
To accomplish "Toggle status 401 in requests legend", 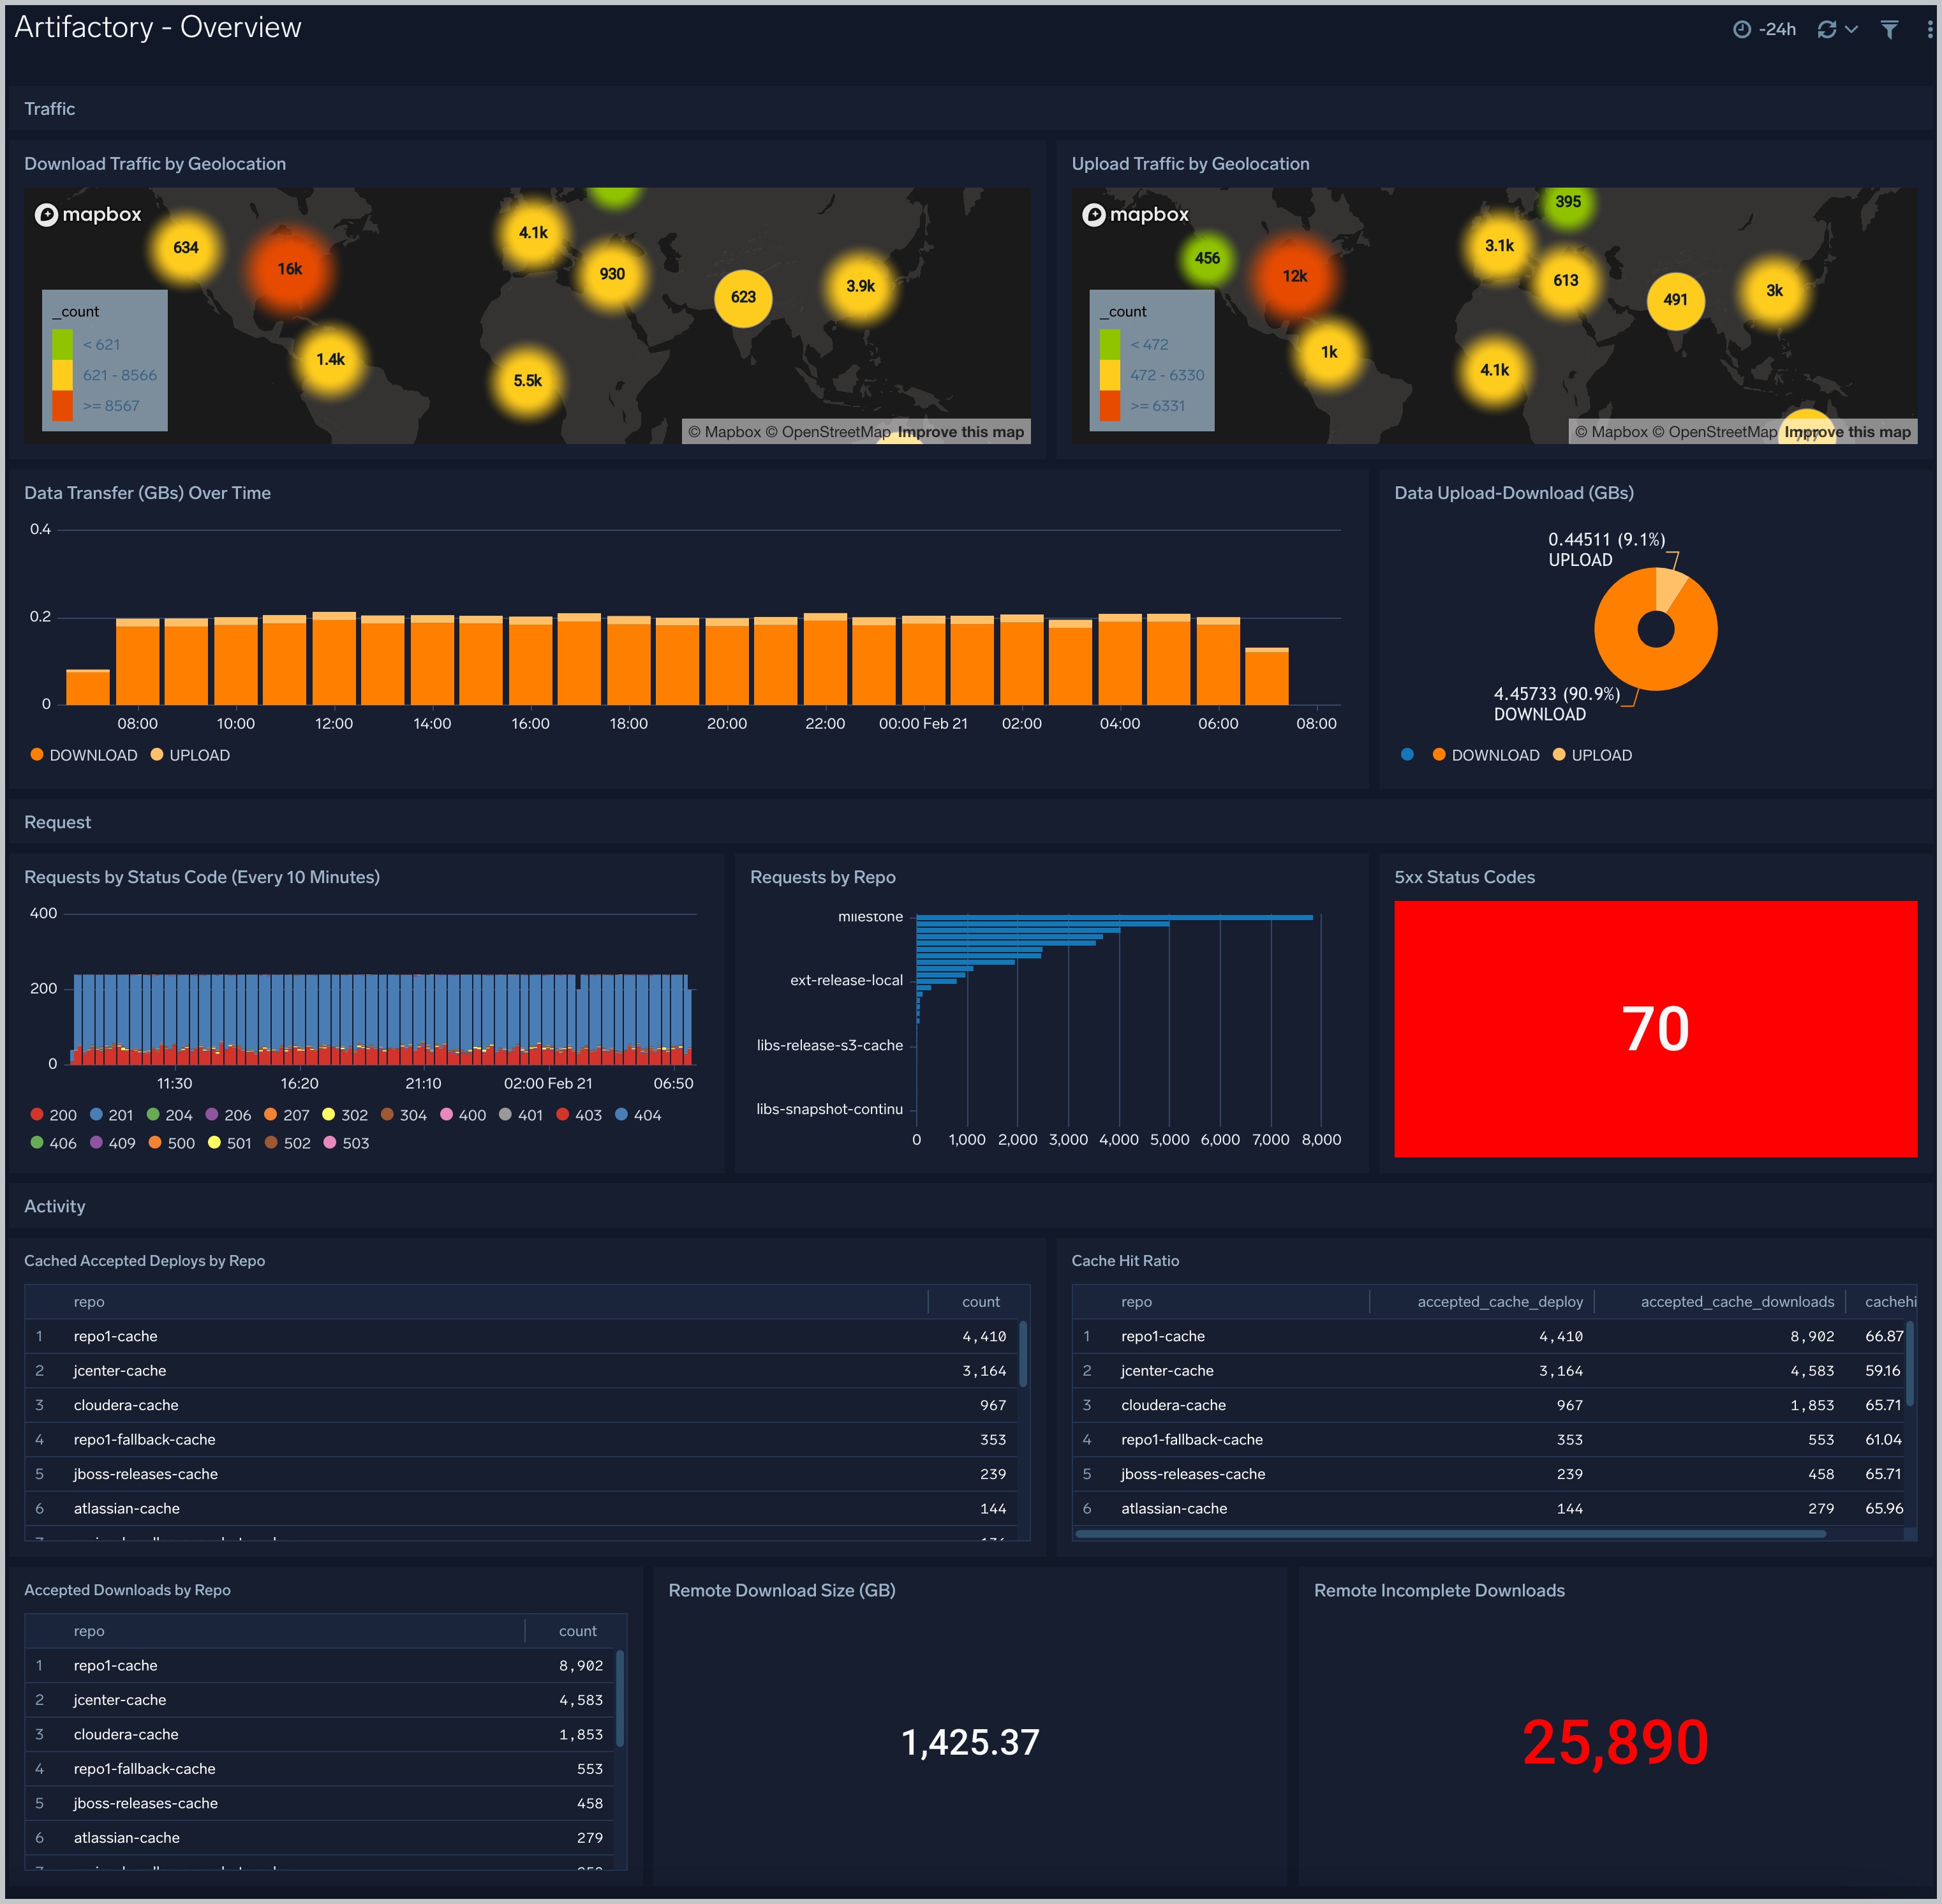I will (521, 1115).
